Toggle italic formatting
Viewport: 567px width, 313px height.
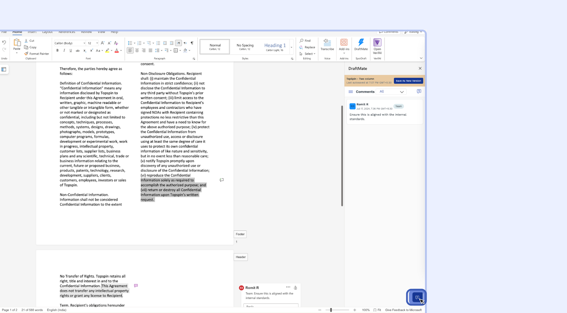tap(64, 51)
